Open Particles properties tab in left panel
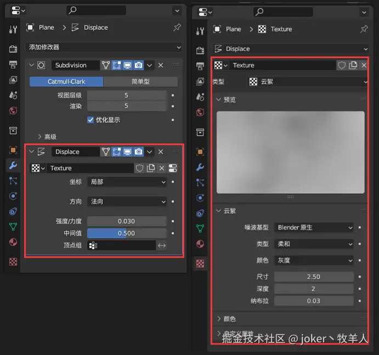The height and width of the screenshot is (355, 379). coord(13,181)
